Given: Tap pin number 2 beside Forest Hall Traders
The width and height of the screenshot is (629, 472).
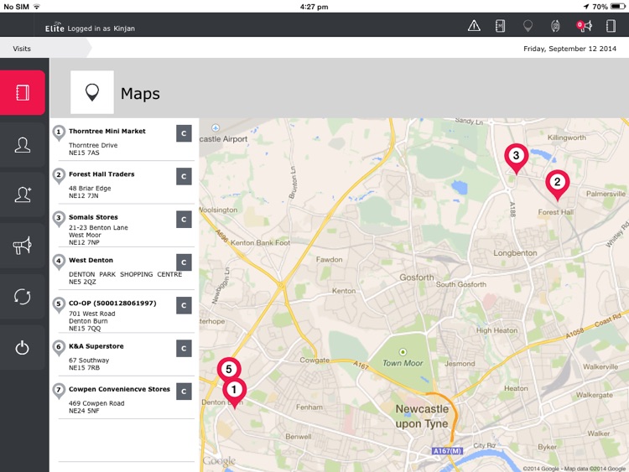Looking at the screenshot, I should click(x=59, y=176).
